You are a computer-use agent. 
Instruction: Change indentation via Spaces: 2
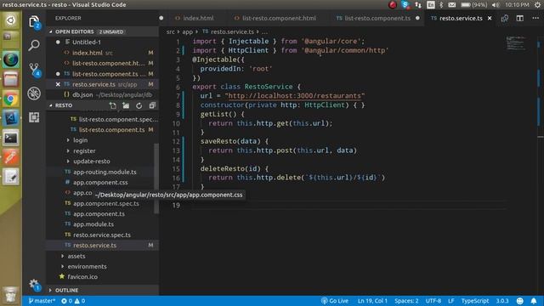coord(406,301)
